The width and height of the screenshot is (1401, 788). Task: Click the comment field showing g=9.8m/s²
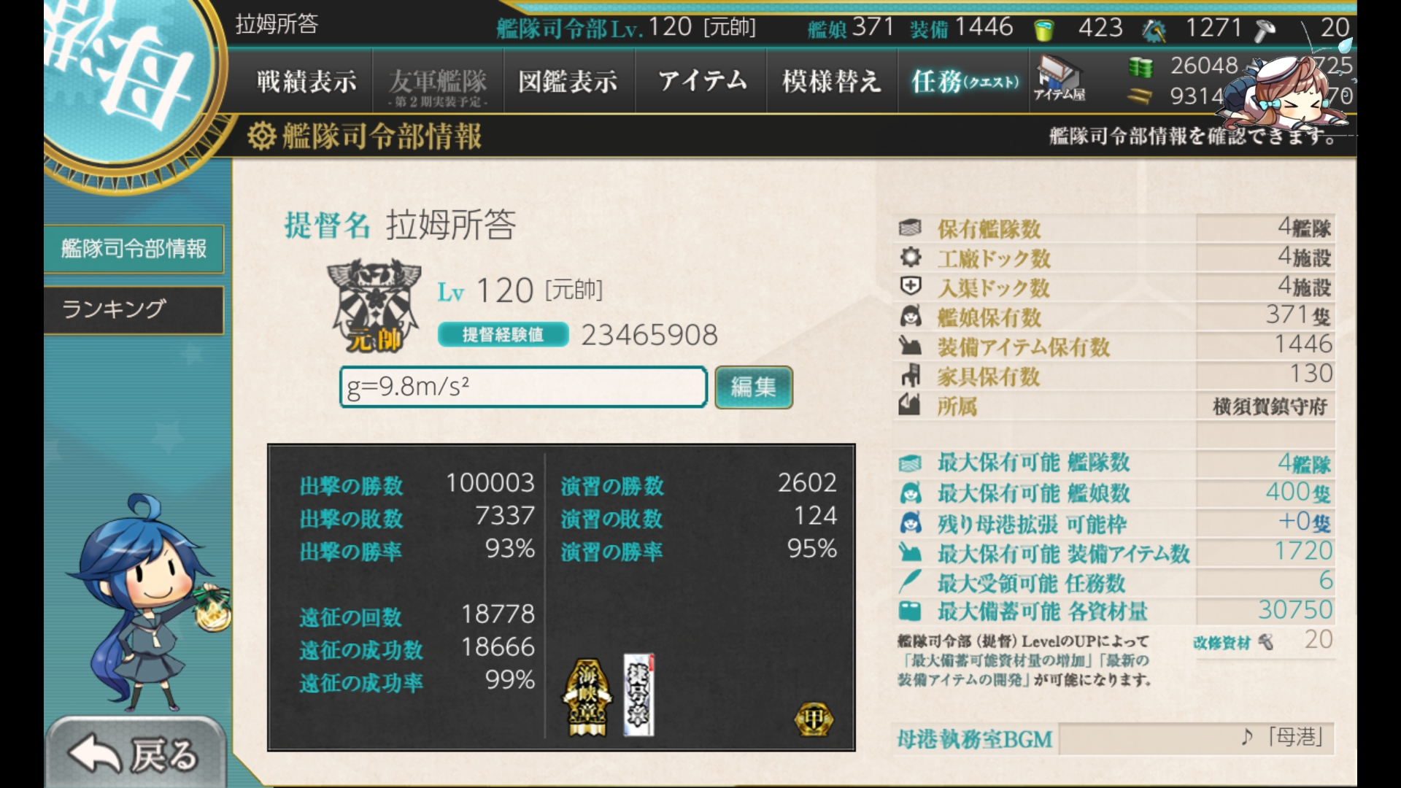[523, 387]
